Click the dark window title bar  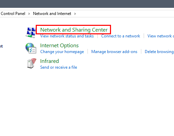point(87,4)
